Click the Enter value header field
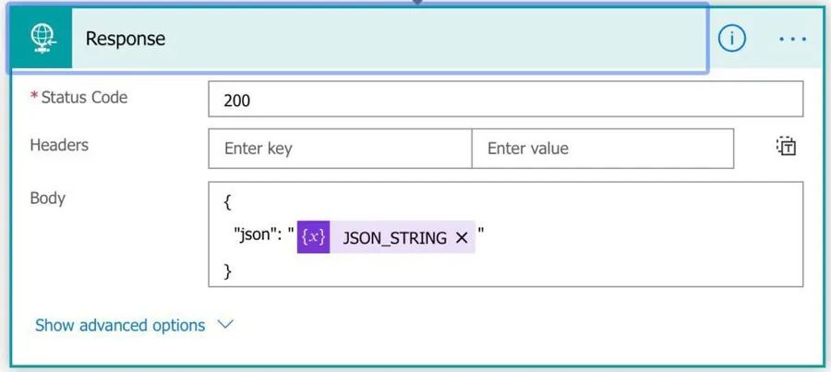The width and height of the screenshot is (831, 372). point(602,149)
